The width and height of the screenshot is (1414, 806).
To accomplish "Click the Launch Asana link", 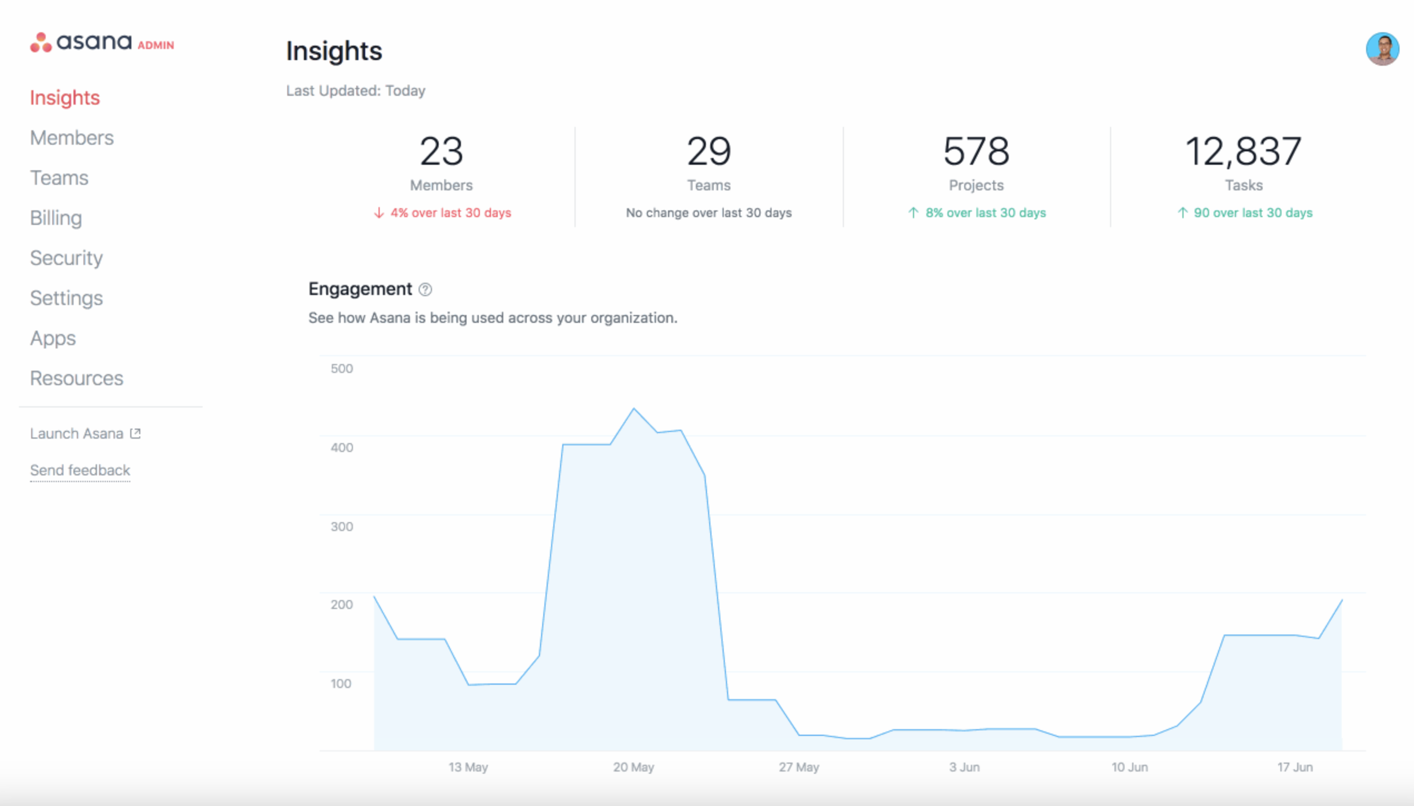I will (x=77, y=434).
